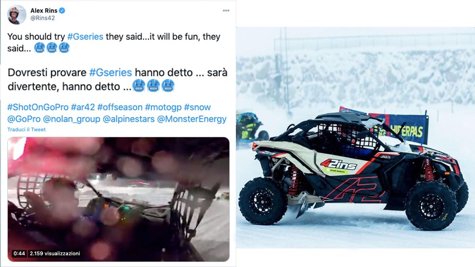Play the embedded tweet video
This screenshot has width=475, height=267.
[118, 199]
